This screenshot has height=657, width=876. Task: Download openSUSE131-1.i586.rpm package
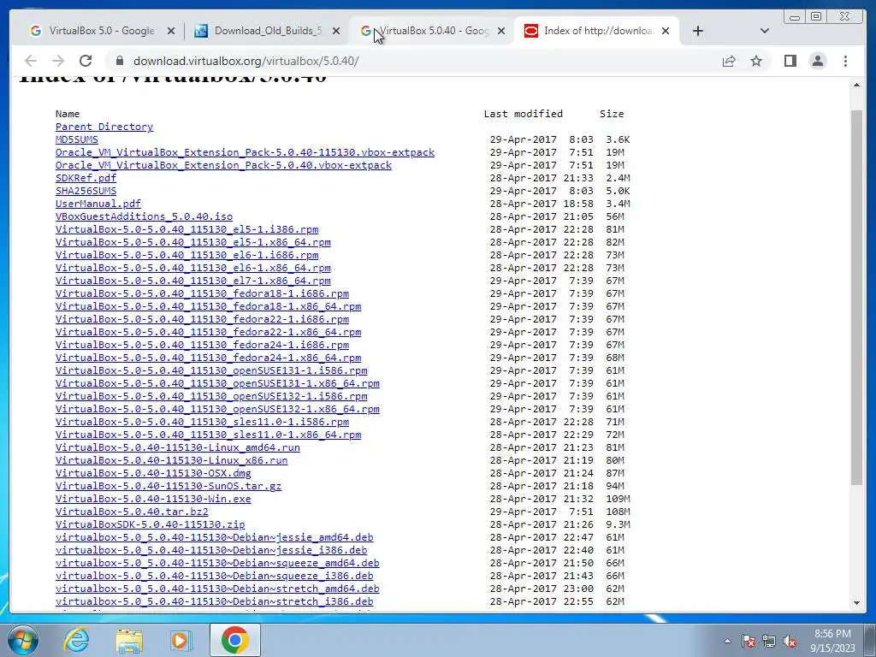tap(211, 371)
